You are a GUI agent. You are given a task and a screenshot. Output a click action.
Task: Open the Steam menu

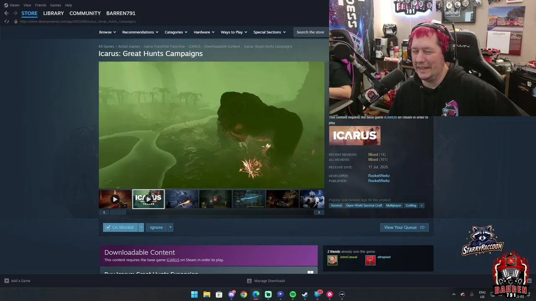click(15, 5)
